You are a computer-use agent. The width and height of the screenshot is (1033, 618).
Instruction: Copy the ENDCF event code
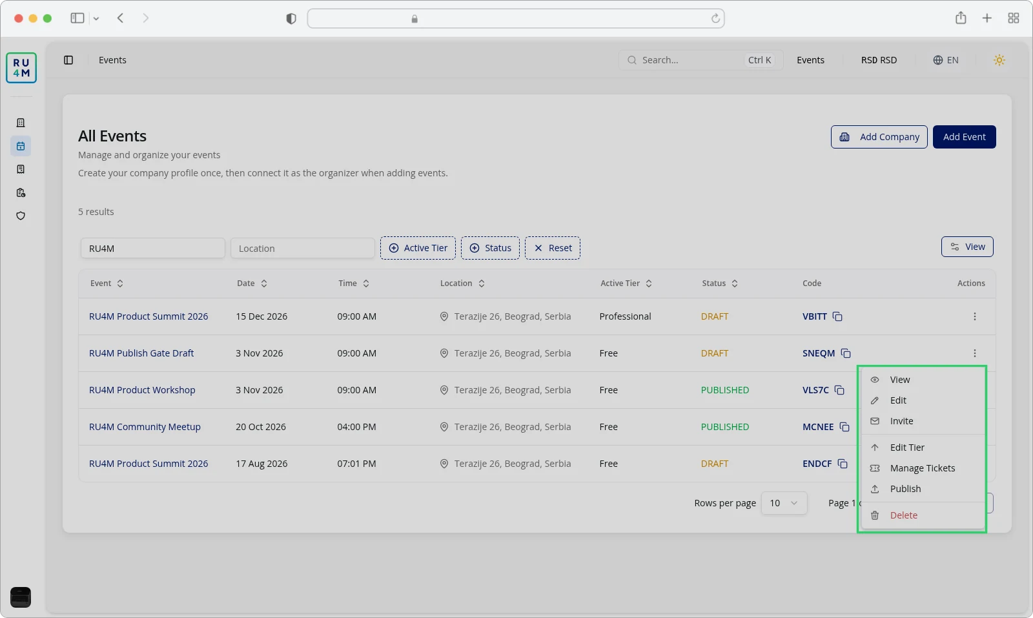click(x=843, y=464)
